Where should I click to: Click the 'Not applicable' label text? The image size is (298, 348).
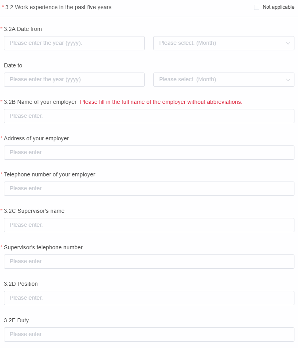[278, 7]
